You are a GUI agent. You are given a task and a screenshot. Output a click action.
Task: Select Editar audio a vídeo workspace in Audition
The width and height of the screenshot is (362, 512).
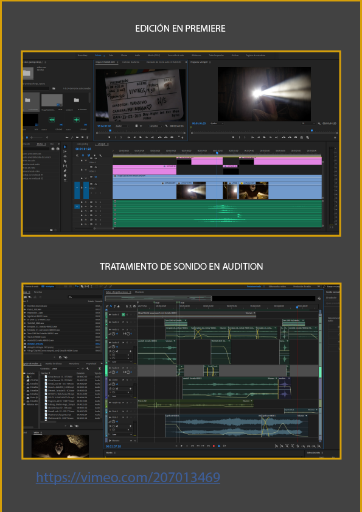(277, 286)
